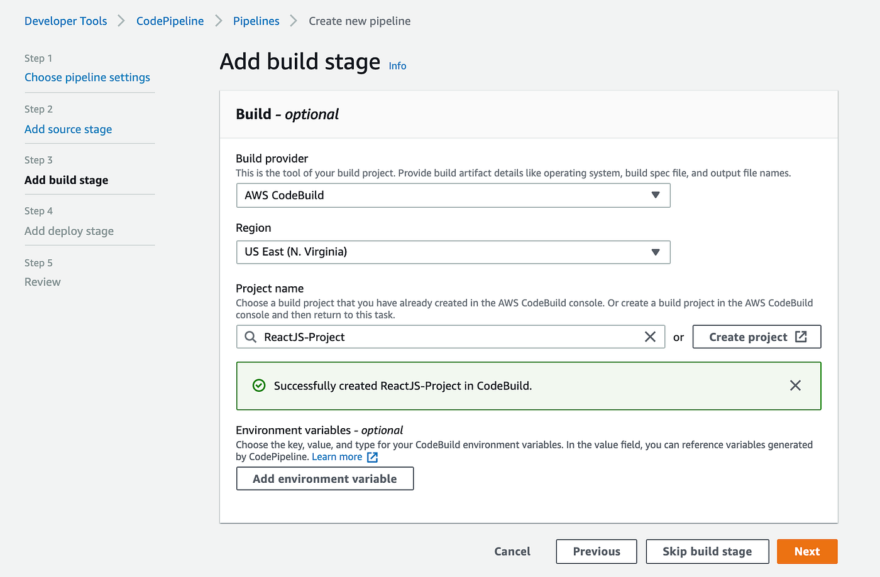Viewport: 880px width, 577px height.
Task: Click Add environment variable button
Action: coord(325,479)
